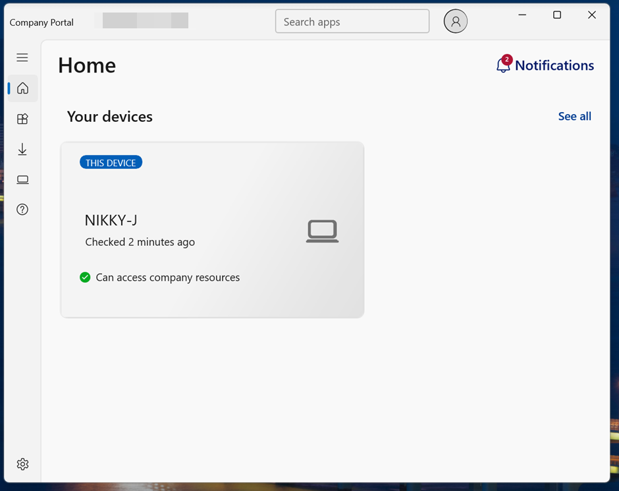Minimize the Company Portal window
Viewport: 619px width, 491px height.
coord(522,15)
